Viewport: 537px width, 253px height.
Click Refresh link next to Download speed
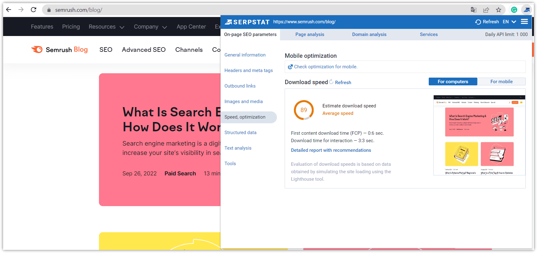point(343,82)
